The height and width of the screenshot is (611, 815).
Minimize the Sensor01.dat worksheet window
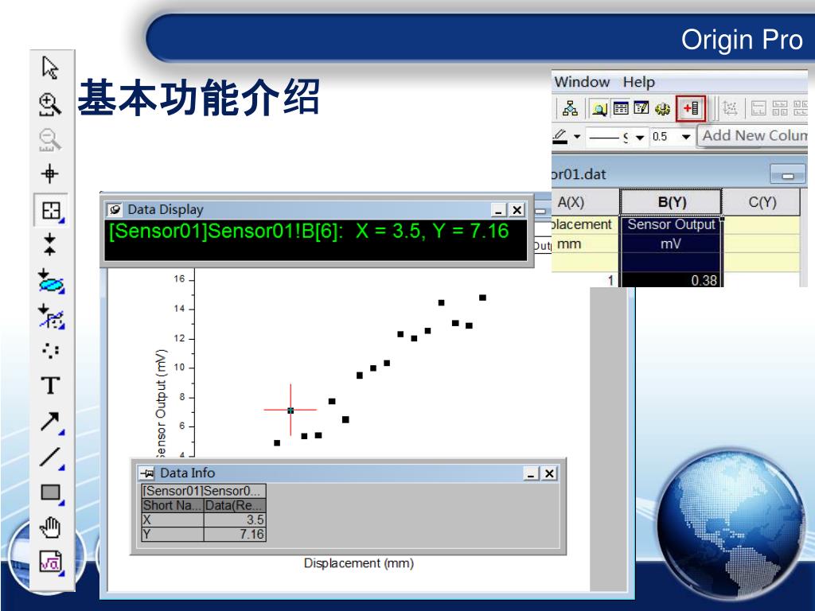(787, 175)
